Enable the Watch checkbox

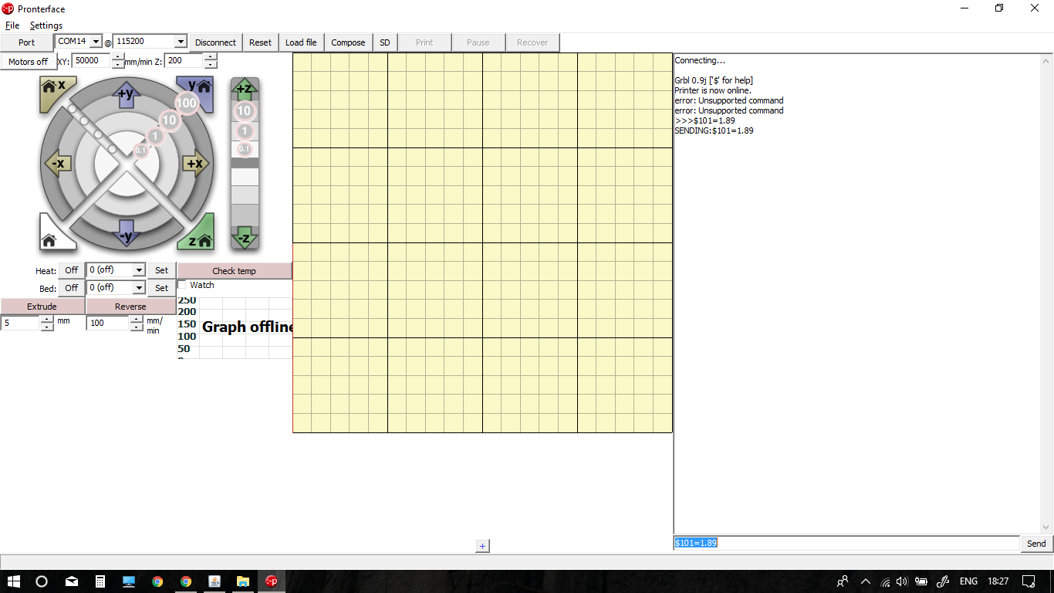pyautogui.click(x=183, y=285)
